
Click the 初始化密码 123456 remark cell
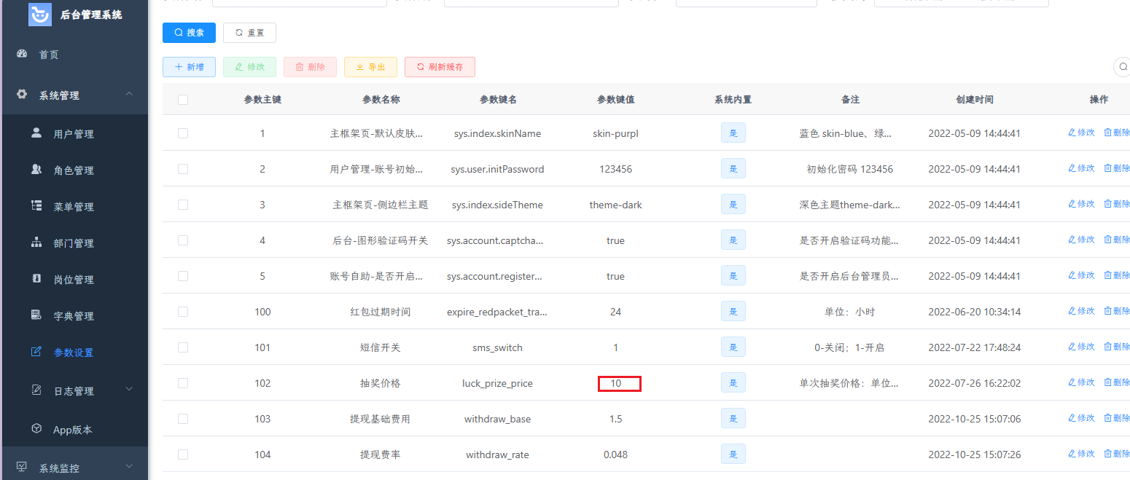(x=850, y=169)
